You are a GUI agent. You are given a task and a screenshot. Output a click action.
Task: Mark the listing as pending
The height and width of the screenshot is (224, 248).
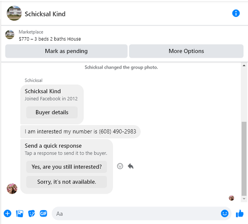[x=66, y=51]
